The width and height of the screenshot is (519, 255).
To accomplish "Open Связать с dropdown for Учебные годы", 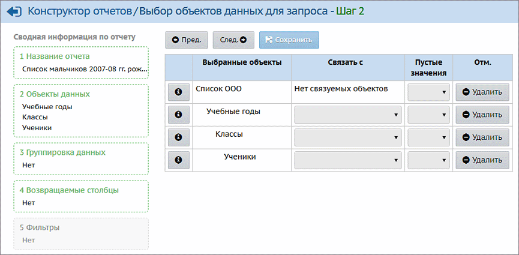I will click(x=348, y=115).
